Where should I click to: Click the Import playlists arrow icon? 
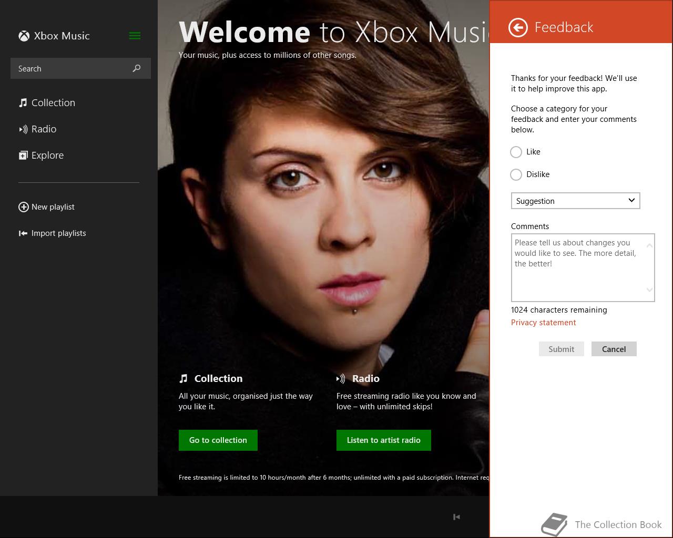pyautogui.click(x=23, y=233)
